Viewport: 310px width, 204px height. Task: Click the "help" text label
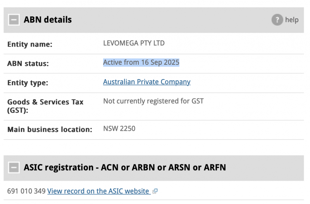click(292, 20)
